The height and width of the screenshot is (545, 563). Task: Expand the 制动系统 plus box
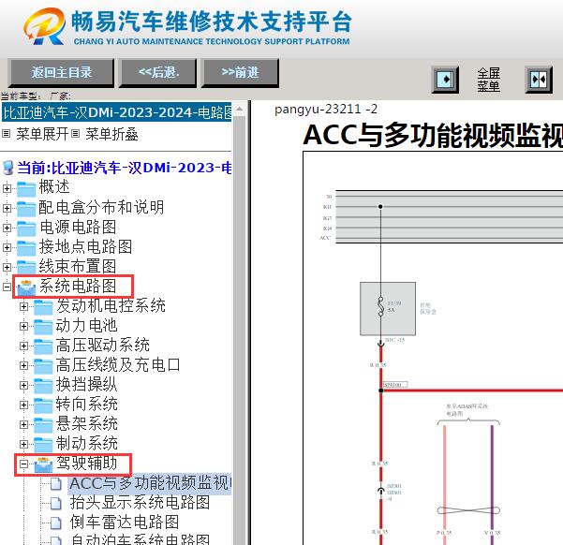point(23,445)
